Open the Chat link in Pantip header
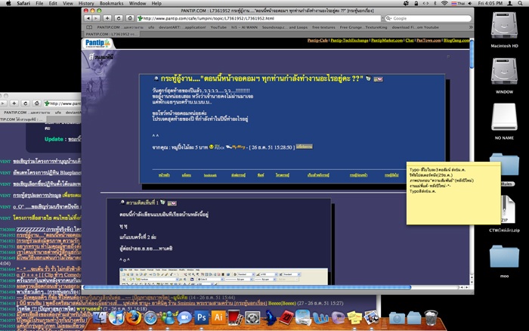Screen dimensions: 529x331 410,41
